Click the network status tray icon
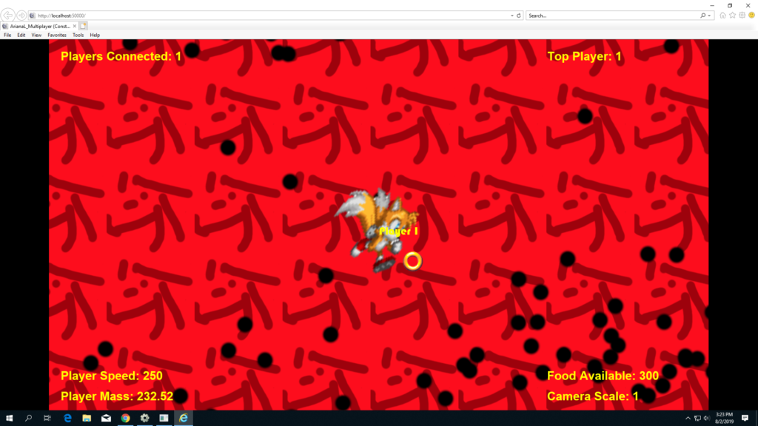Screen dimensions: 758x426 click(x=697, y=419)
